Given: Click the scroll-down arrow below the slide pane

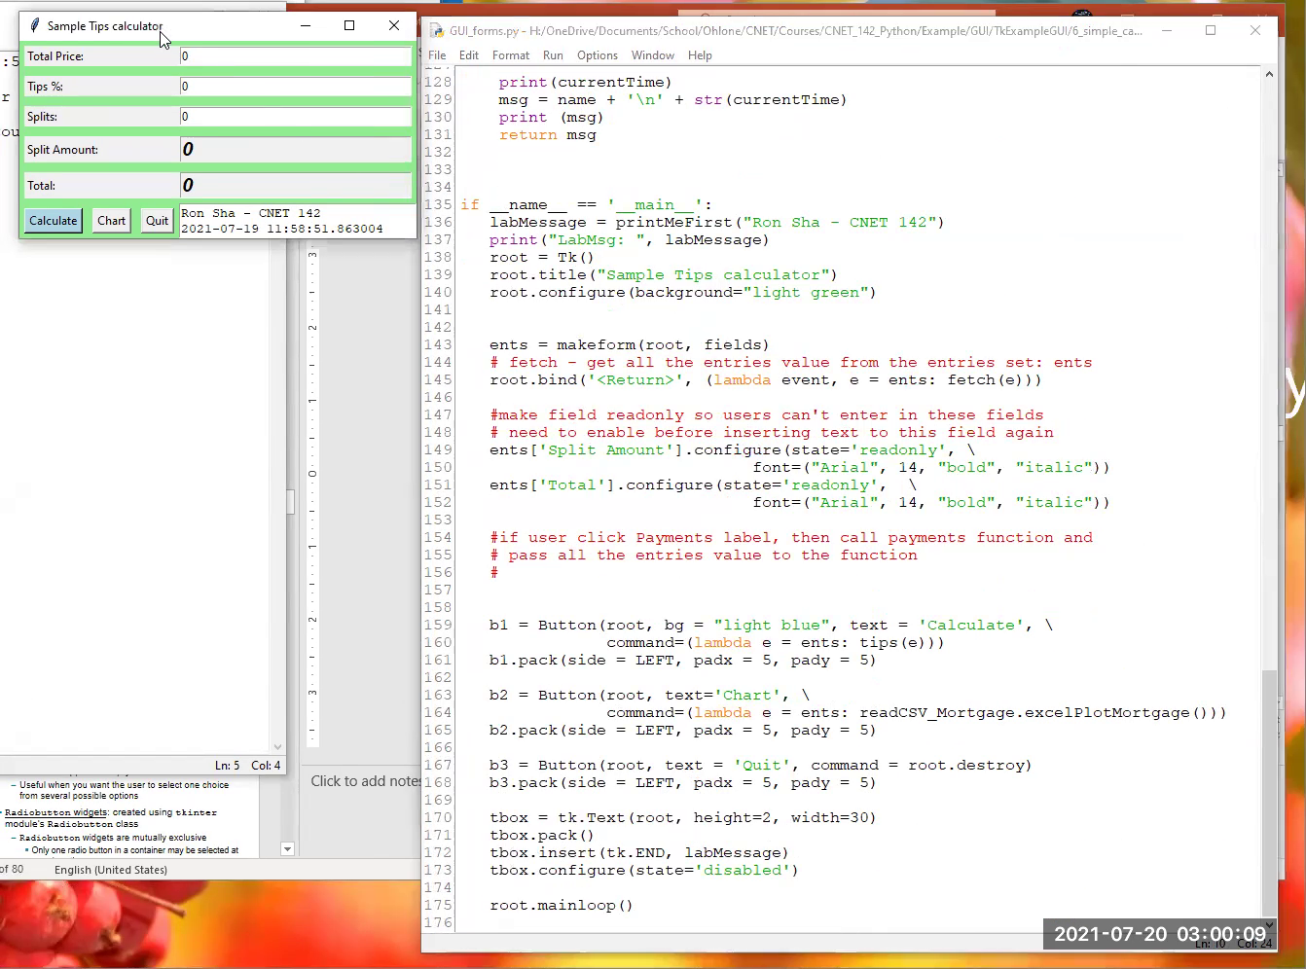Looking at the screenshot, I should point(287,849).
